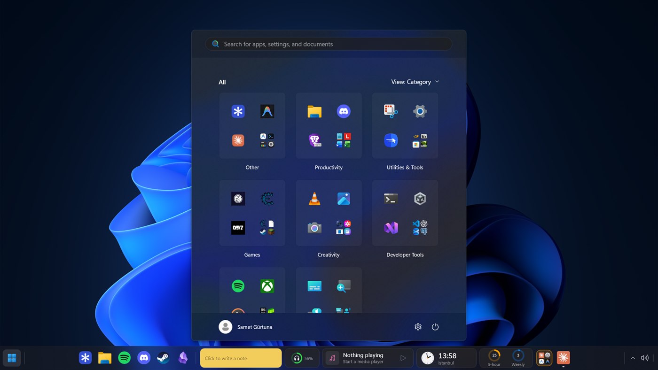Launch Brave browser from the Productivity group
The width and height of the screenshot is (658, 370).
point(314,140)
